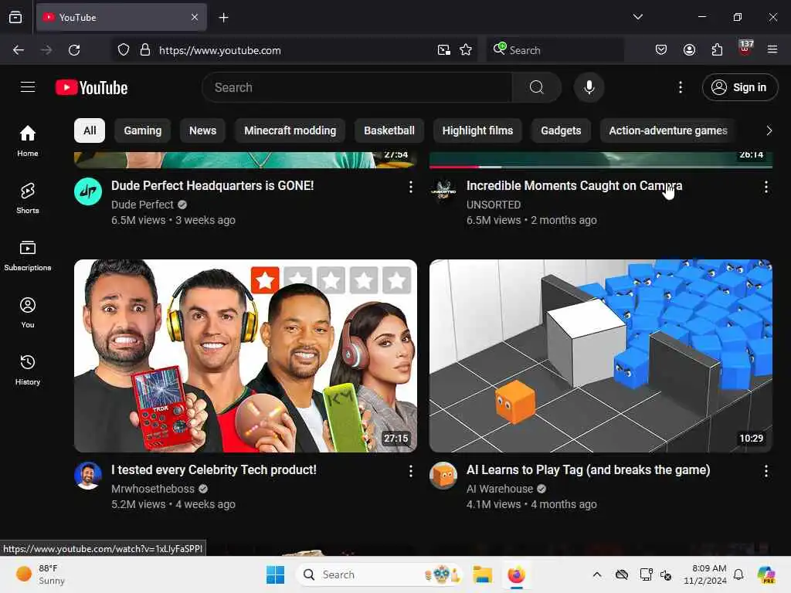
Task: Open the Dude Perfect channel name link
Action: [x=142, y=205]
